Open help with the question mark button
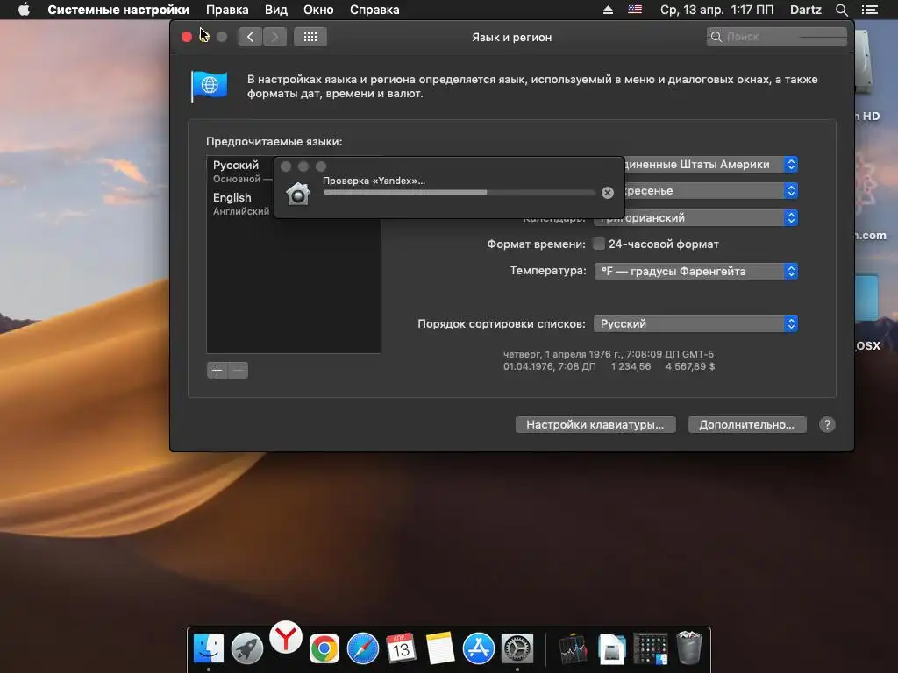 (x=826, y=425)
